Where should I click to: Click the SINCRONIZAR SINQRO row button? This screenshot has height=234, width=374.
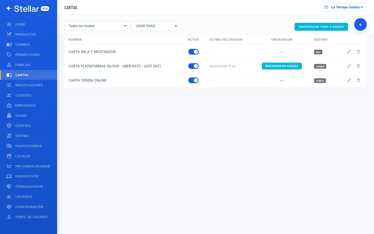tap(282, 66)
